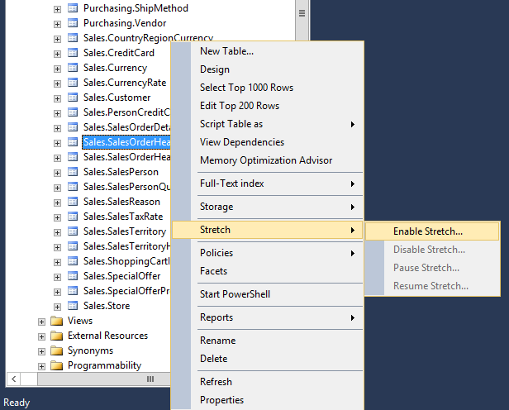Viewport: 509px width, 410px height.
Task: Click the Purchasing.Vendor table icon
Action: coord(73,23)
